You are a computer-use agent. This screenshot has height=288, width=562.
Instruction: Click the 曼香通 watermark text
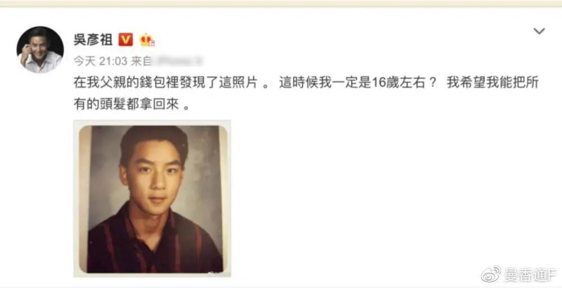(531, 275)
